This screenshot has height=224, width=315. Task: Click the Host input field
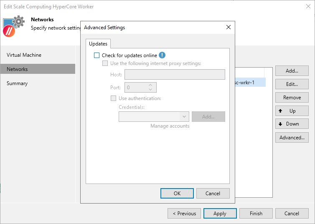(x=175, y=75)
